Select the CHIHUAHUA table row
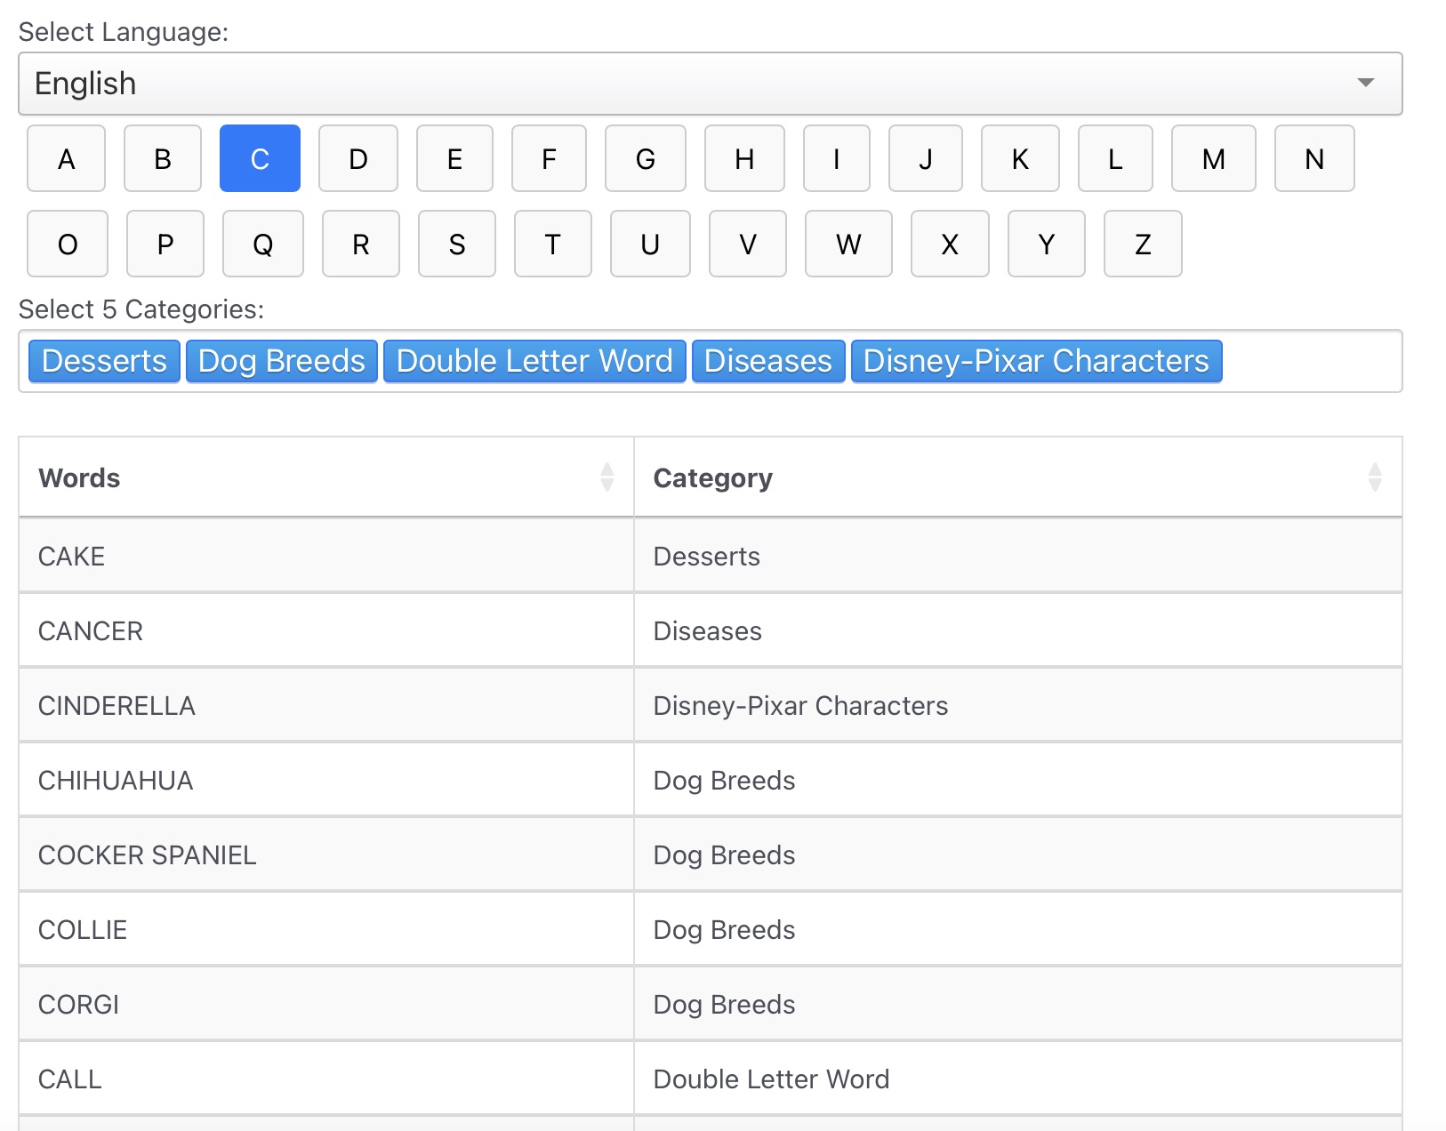Viewport: 1446px width, 1131px height. point(356,780)
